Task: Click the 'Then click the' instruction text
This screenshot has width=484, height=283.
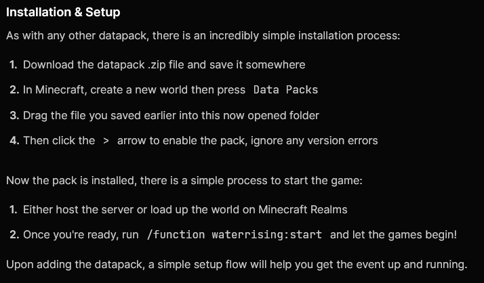Action: tap(59, 141)
